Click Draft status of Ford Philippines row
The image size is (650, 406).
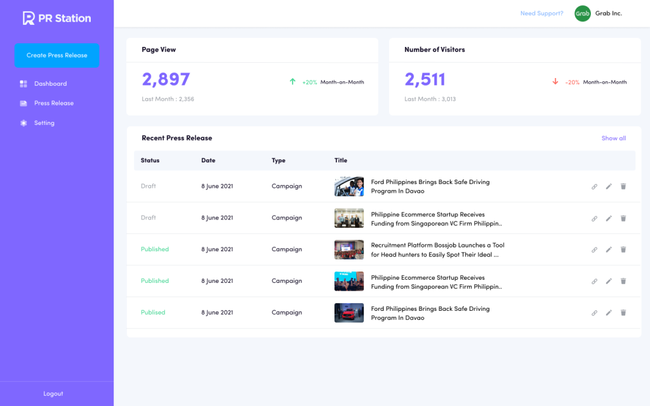(148, 186)
